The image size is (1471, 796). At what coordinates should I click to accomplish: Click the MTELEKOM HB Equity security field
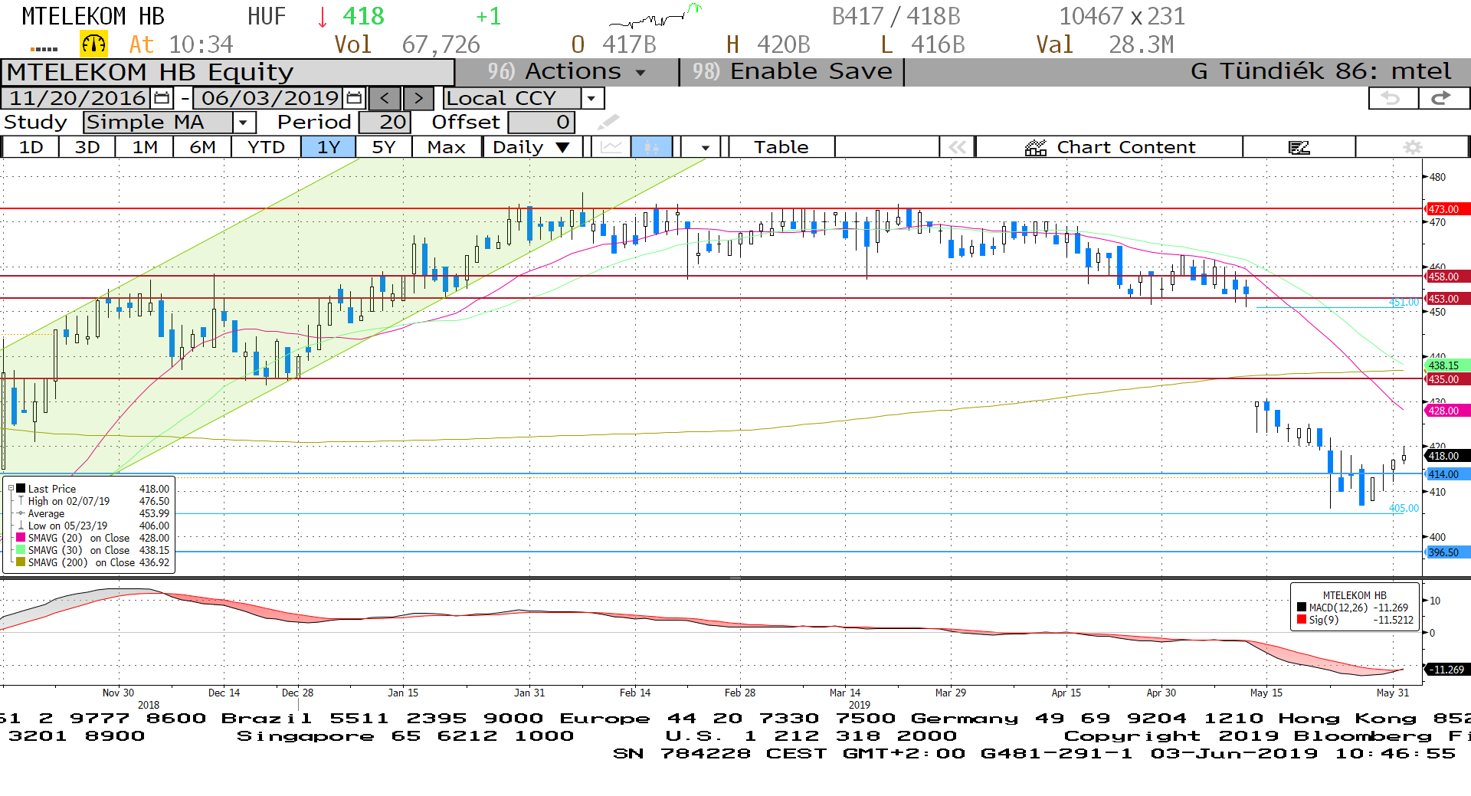tap(228, 72)
